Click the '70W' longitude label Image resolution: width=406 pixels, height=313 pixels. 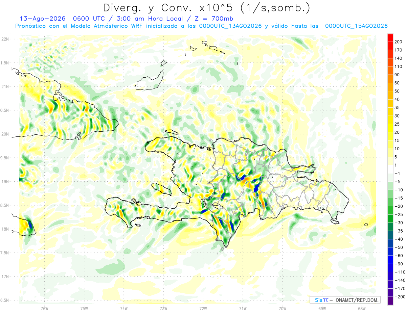coord(283,309)
